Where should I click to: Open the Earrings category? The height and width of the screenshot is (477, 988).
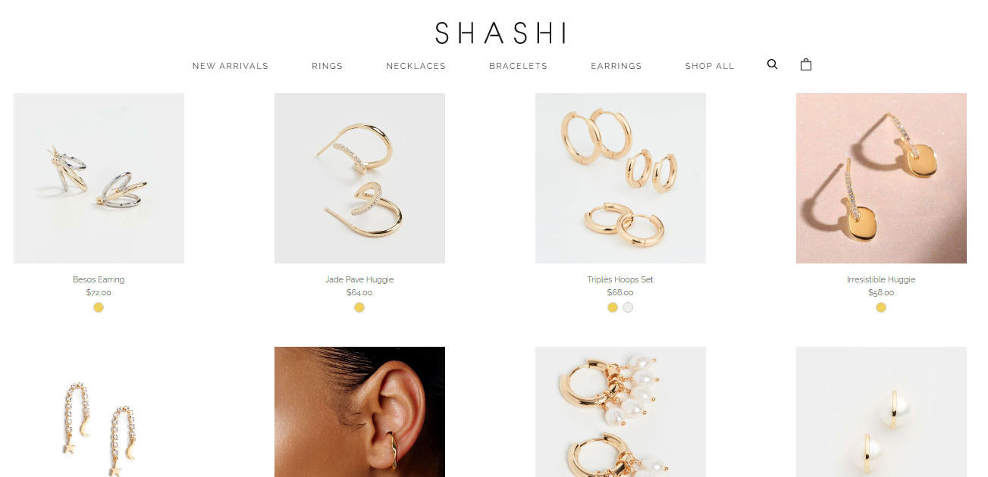tap(616, 66)
